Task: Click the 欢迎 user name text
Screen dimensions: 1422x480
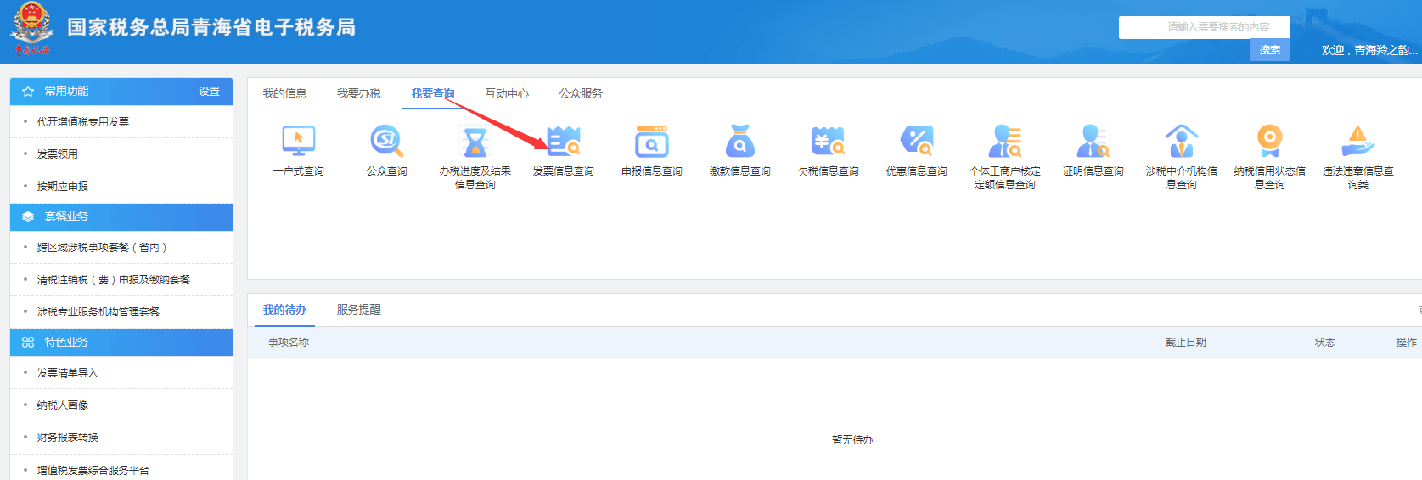Action: [1369, 51]
